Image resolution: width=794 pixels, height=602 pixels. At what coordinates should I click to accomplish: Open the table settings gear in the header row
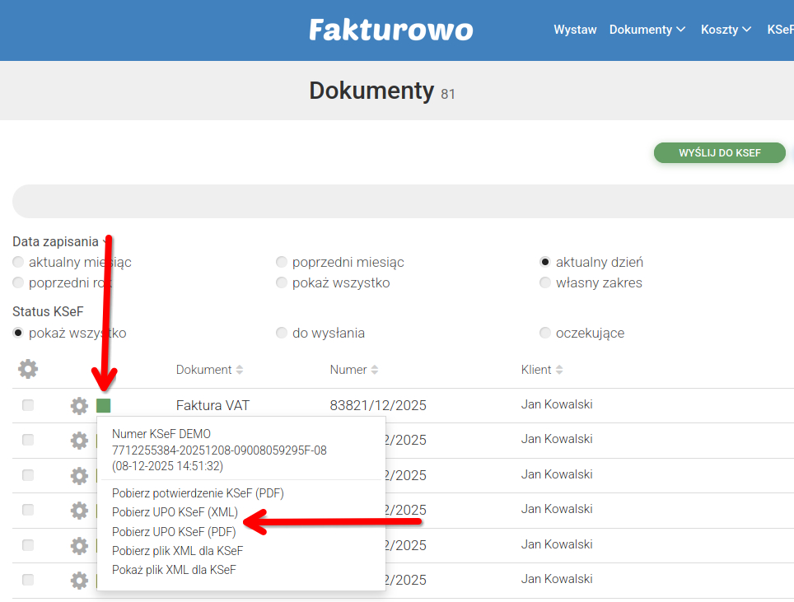point(27,369)
